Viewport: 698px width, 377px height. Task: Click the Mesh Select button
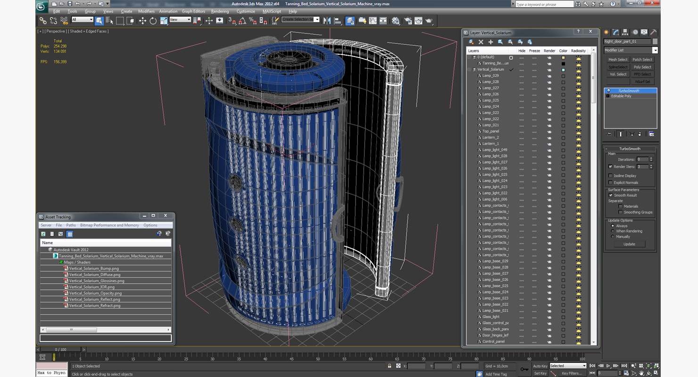click(x=618, y=60)
